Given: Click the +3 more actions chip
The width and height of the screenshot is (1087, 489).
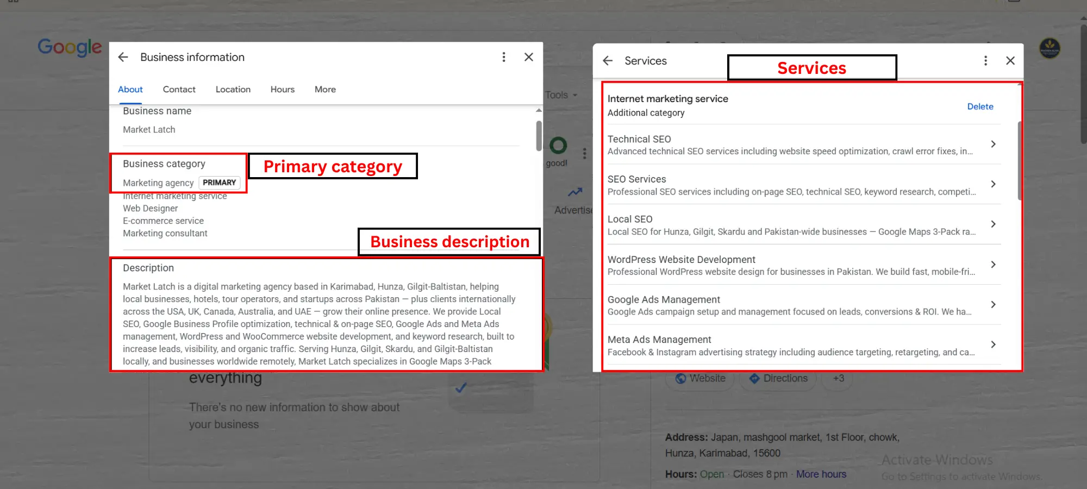Looking at the screenshot, I should pyautogui.click(x=838, y=378).
